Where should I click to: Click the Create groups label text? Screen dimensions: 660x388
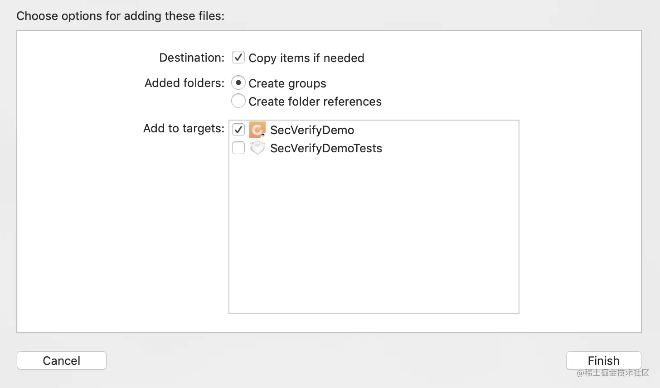287,83
